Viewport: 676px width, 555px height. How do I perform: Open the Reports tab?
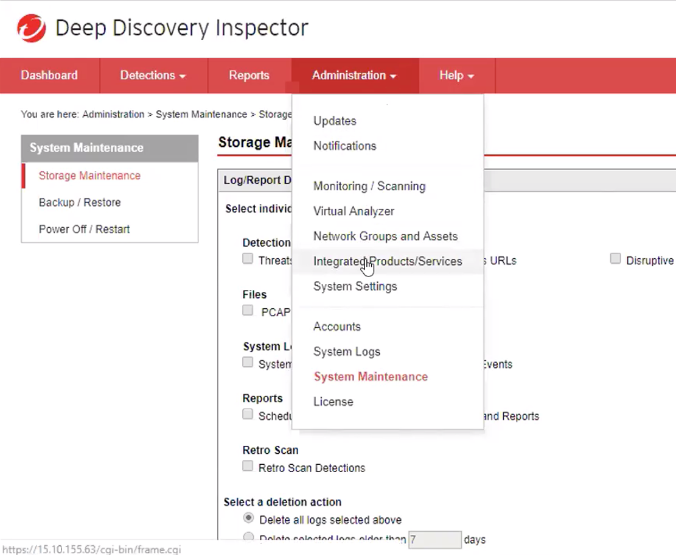click(249, 76)
